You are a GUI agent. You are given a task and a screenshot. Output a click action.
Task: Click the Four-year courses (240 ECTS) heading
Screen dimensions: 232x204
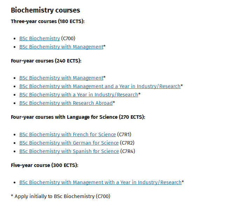point(46,61)
